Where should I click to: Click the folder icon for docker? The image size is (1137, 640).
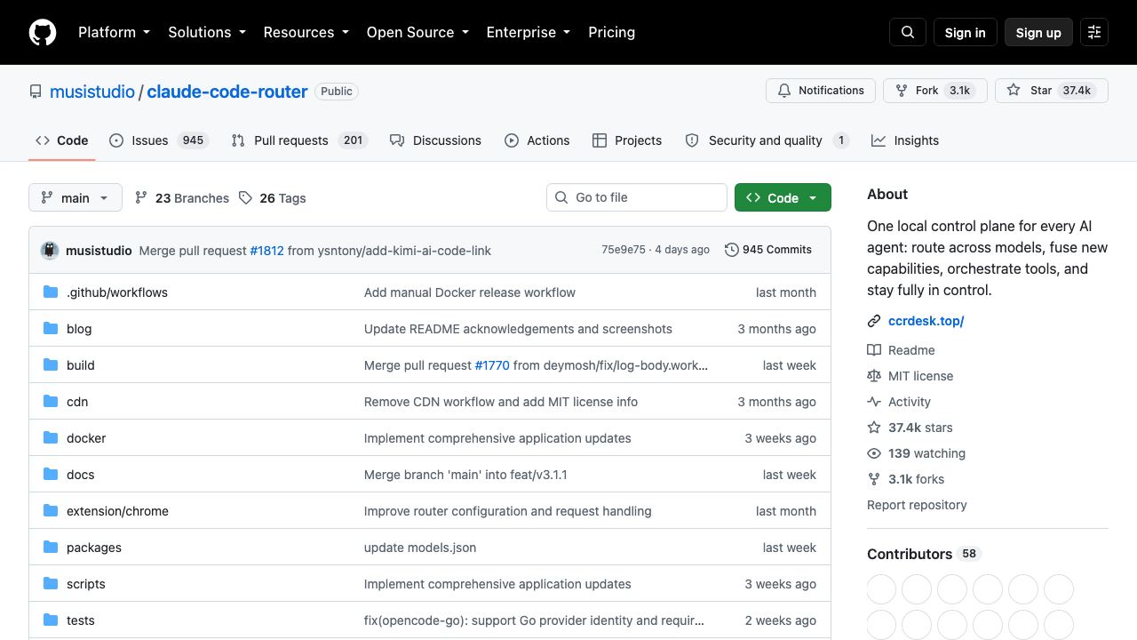click(51, 437)
